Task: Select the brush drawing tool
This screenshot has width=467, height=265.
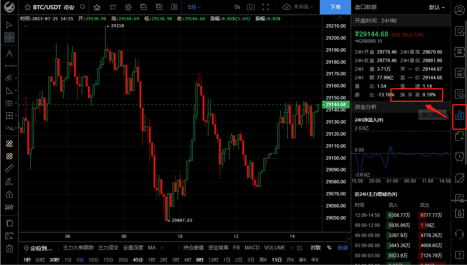Action: point(9,181)
